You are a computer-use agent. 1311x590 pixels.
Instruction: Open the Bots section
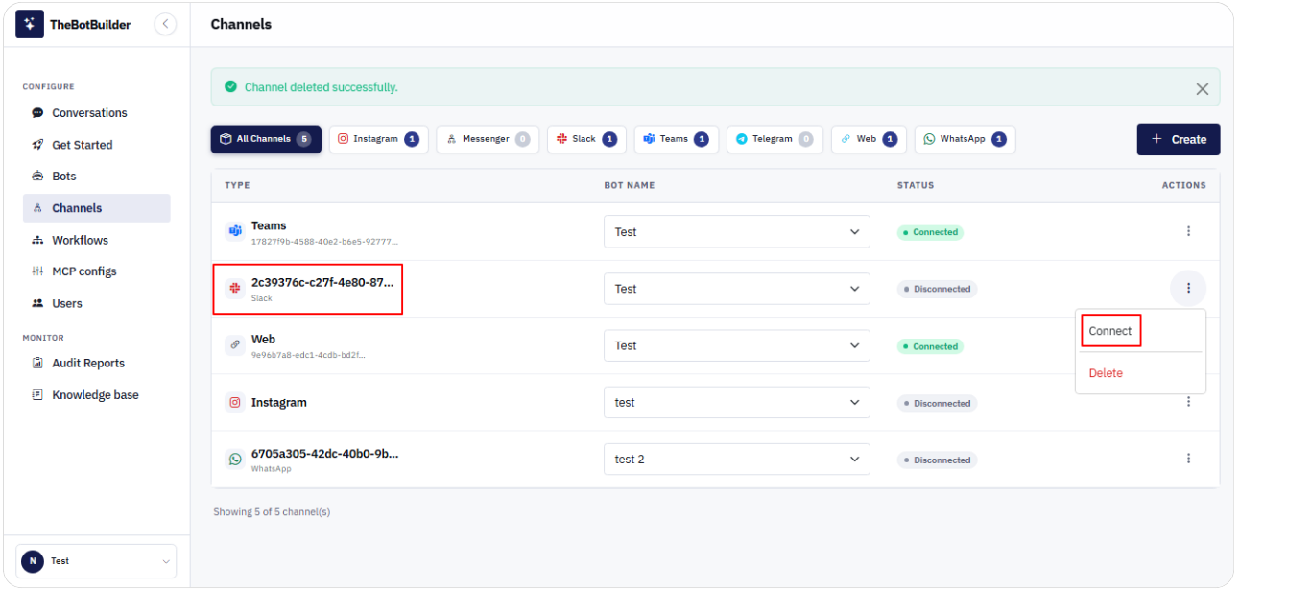click(x=96, y=177)
